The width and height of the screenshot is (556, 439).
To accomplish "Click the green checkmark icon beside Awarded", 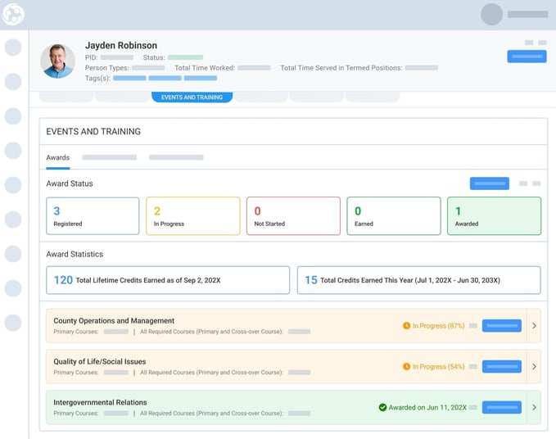I will point(382,407).
